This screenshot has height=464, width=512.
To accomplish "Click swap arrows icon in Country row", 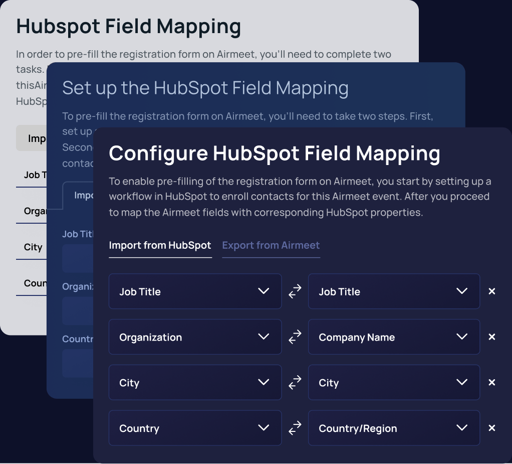I will [295, 428].
